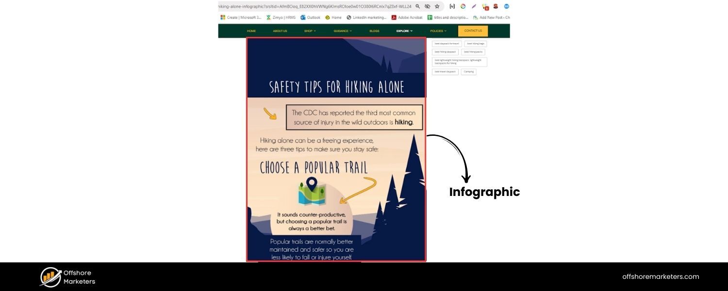The height and width of the screenshot is (291, 728).
Task: Click the search magnifier in address bar
Action: coord(418,6)
